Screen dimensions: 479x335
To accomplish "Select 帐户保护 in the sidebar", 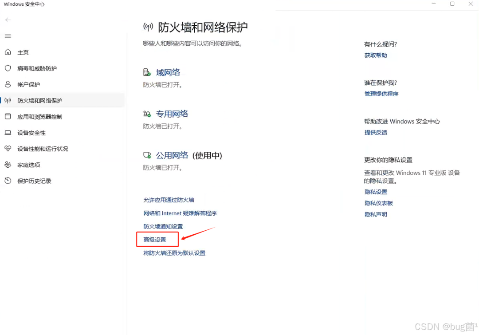I will point(63,84).
